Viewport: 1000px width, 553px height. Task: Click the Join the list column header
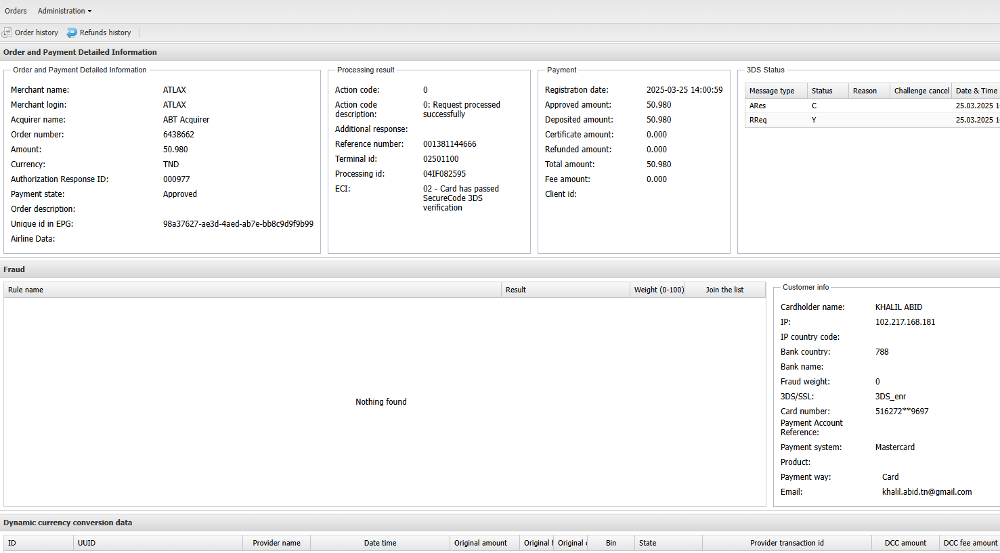724,290
